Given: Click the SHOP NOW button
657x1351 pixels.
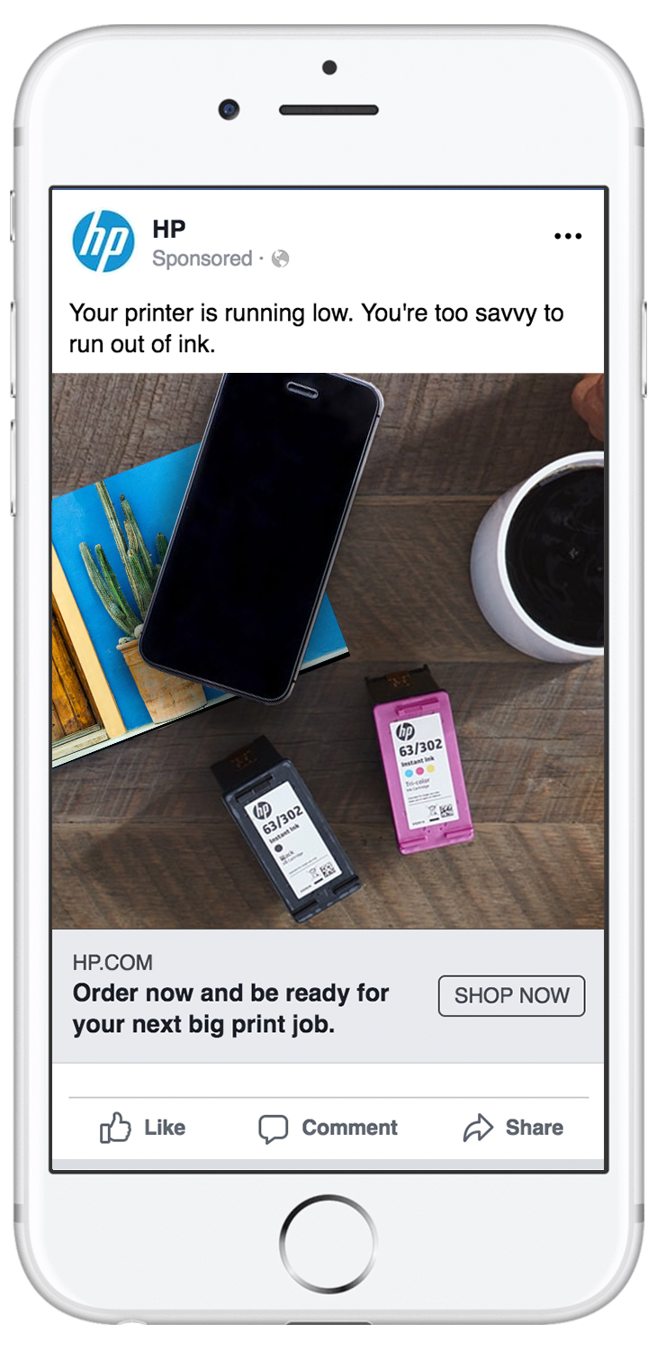Looking at the screenshot, I should pos(511,995).
